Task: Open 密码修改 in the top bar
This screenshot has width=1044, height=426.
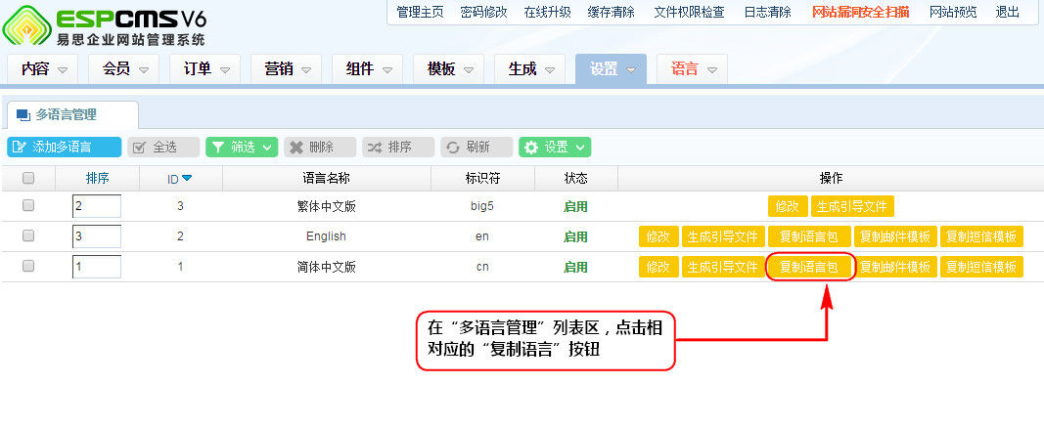Action: click(x=483, y=12)
